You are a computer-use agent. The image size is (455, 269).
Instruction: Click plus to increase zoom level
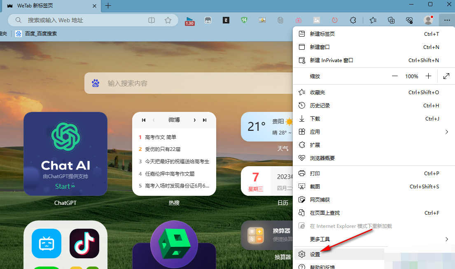[x=428, y=76]
